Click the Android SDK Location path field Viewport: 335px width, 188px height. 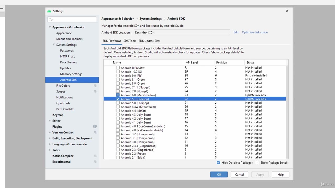click(182, 32)
